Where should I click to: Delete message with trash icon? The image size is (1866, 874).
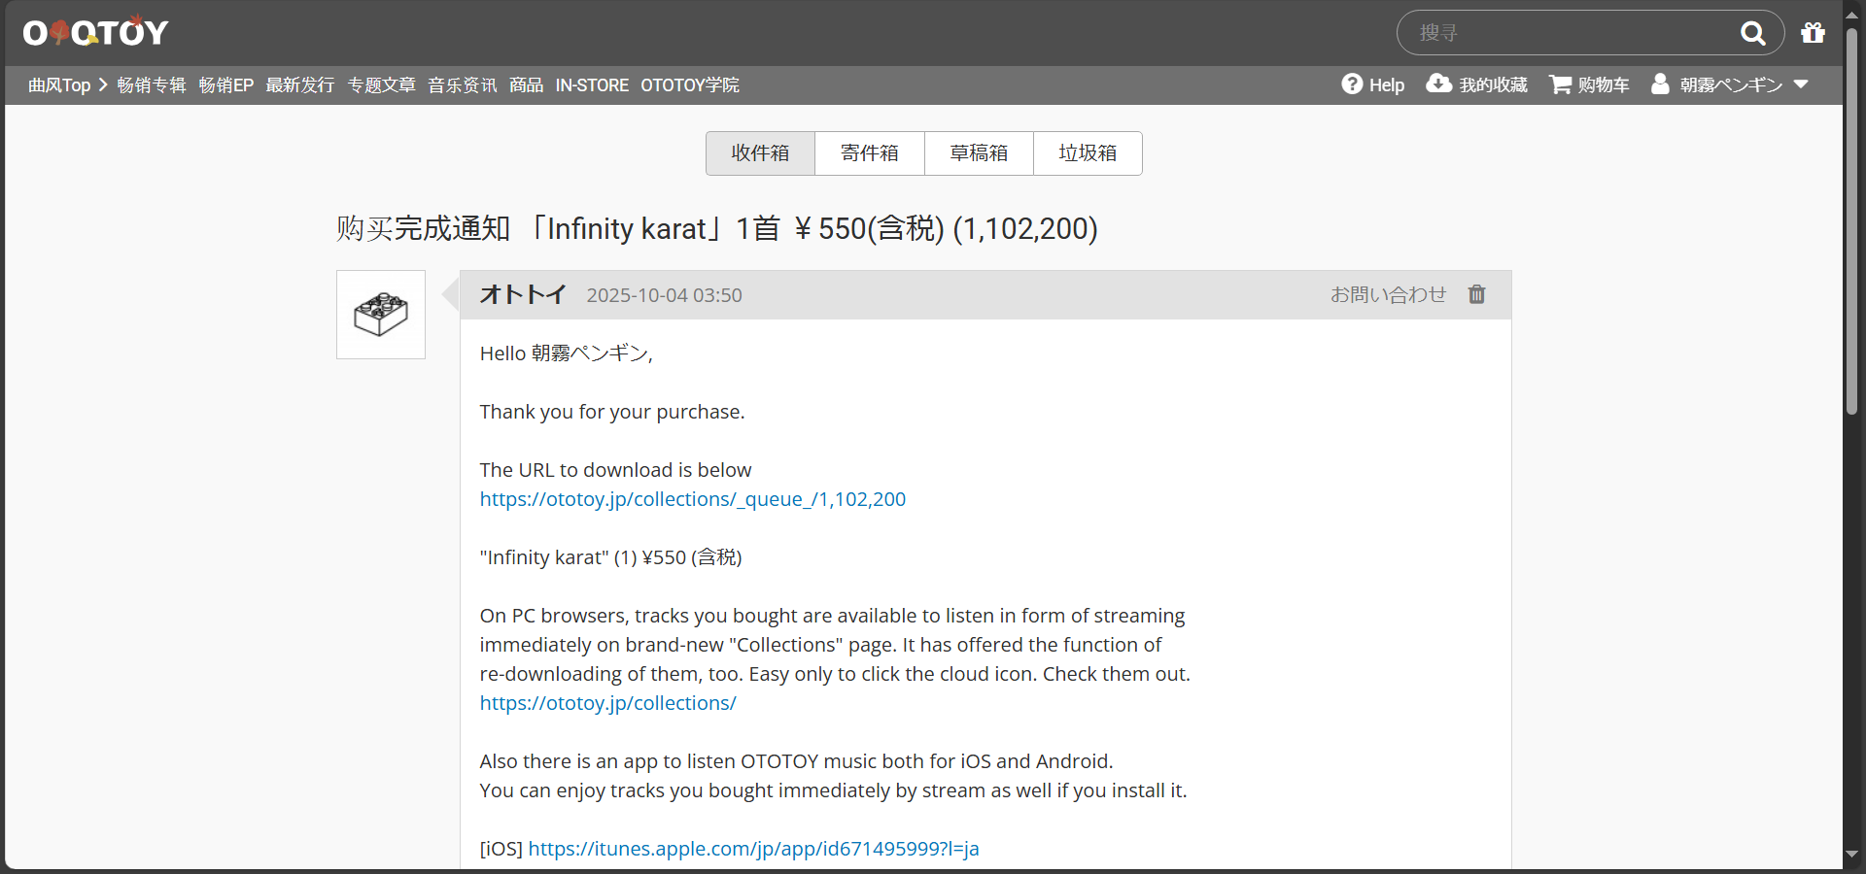[x=1476, y=294]
